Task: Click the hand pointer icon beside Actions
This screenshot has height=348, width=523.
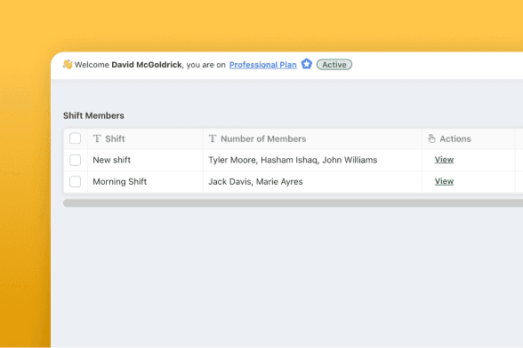Action: click(431, 138)
